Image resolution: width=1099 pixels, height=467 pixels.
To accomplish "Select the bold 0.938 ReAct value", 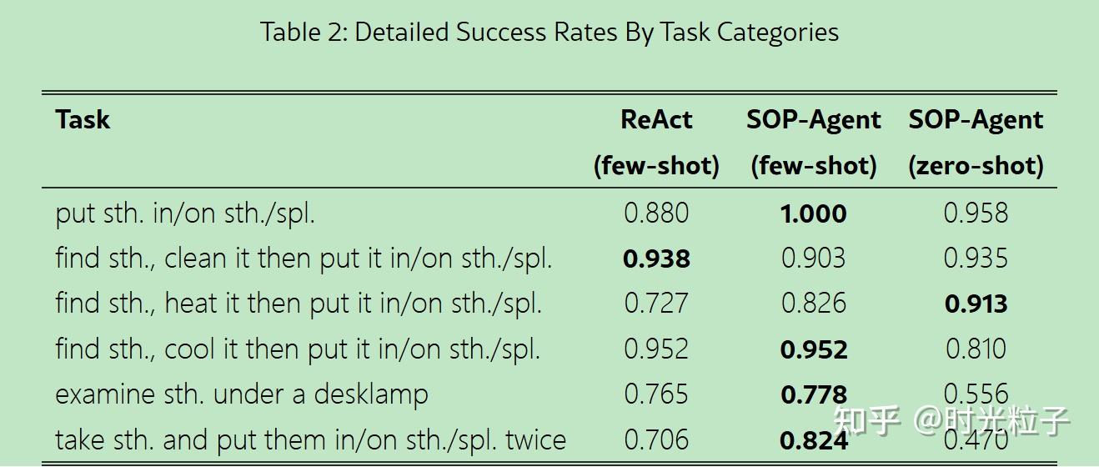I will click(656, 259).
